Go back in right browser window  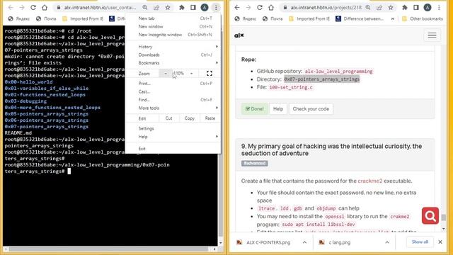pos(237,8)
